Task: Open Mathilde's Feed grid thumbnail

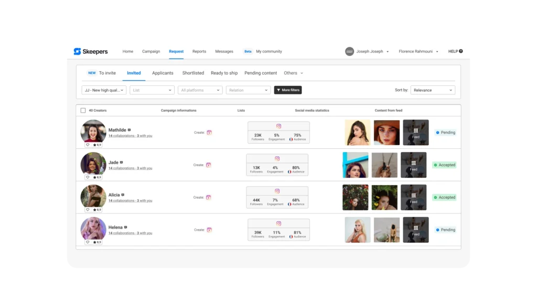Action: pos(416,133)
